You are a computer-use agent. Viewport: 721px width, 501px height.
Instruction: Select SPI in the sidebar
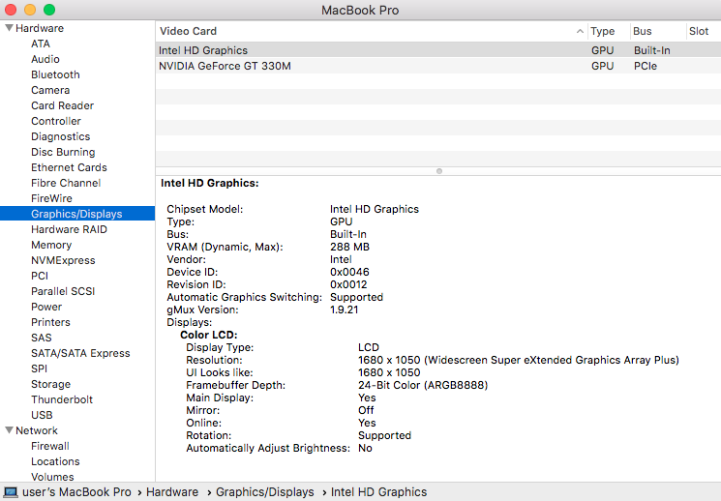point(39,368)
